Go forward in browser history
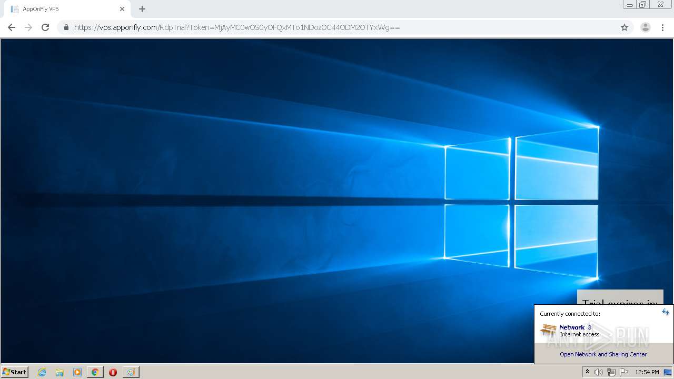Screen dimensions: 674x379 pyautogui.click(x=28, y=27)
